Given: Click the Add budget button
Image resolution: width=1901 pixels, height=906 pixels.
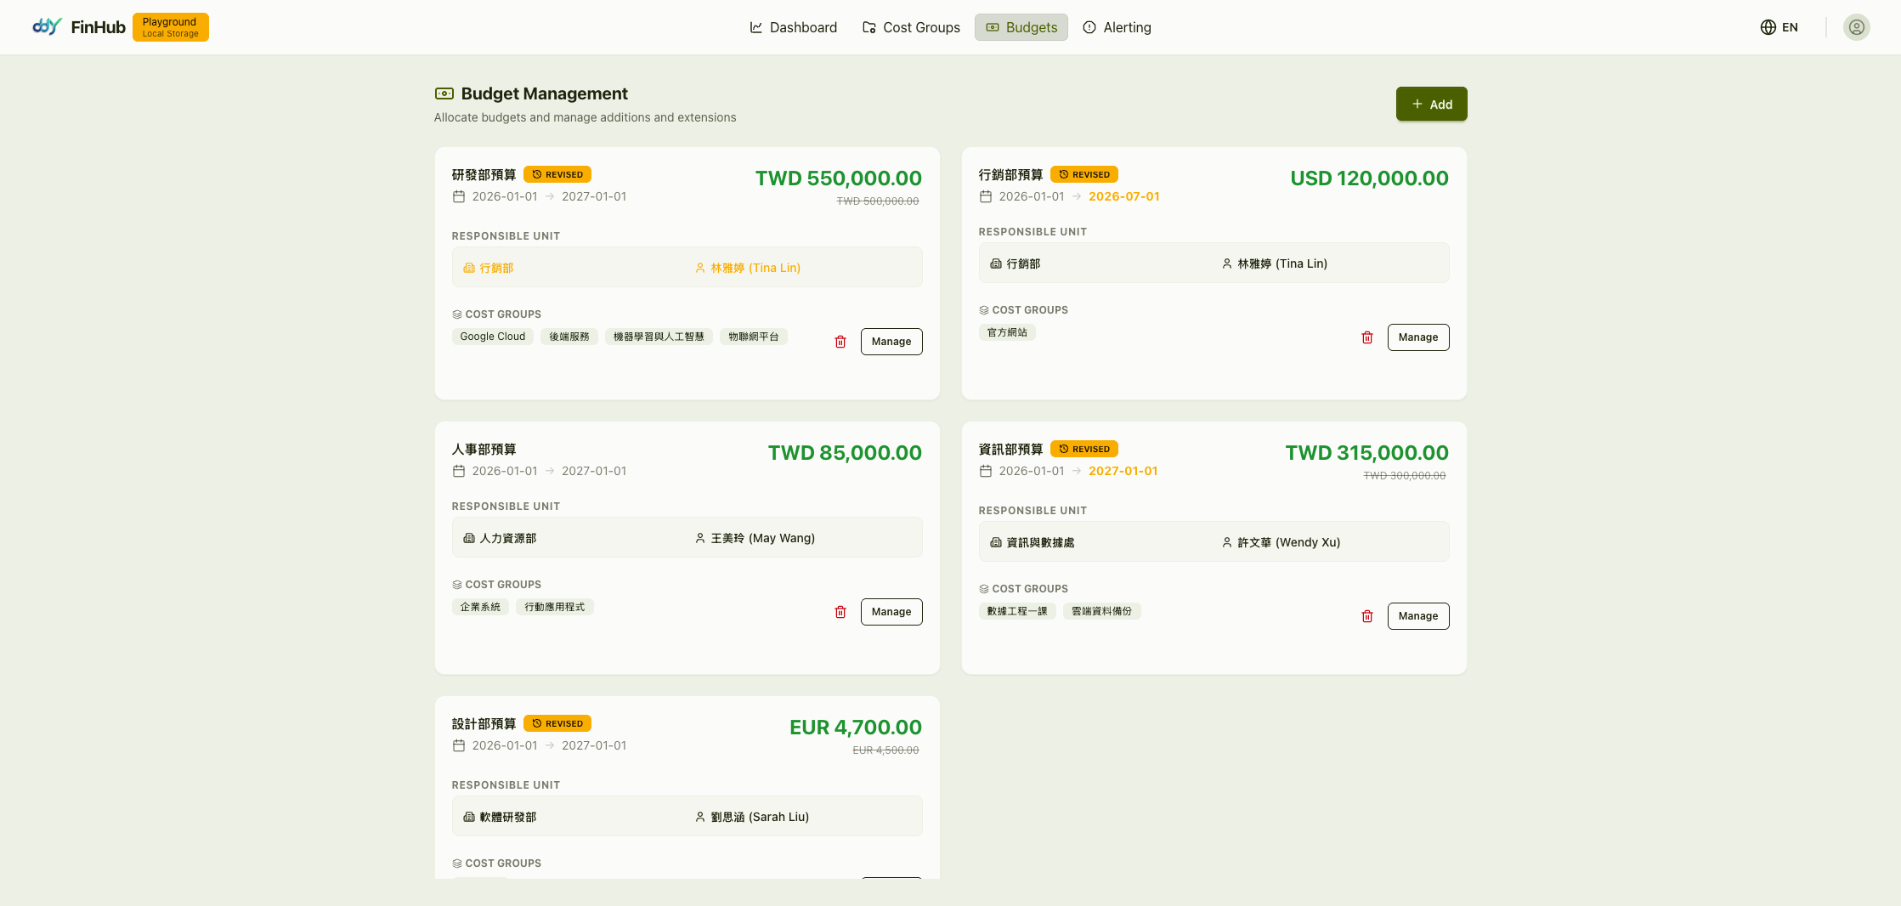Looking at the screenshot, I should [x=1431, y=104].
